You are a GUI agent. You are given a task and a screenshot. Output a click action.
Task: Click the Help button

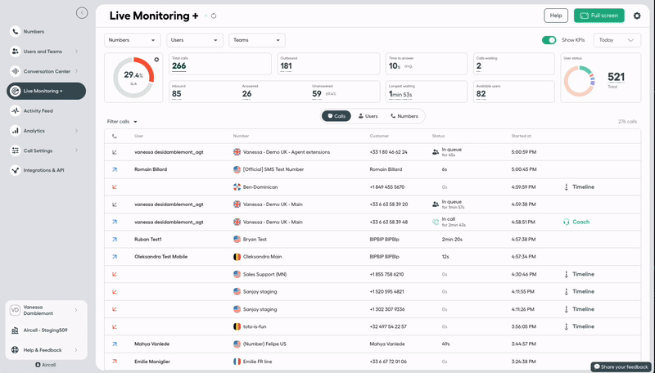pos(556,16)
